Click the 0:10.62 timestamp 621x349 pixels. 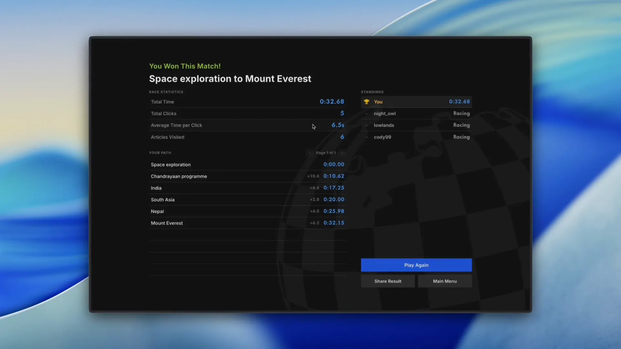point(334,176)
